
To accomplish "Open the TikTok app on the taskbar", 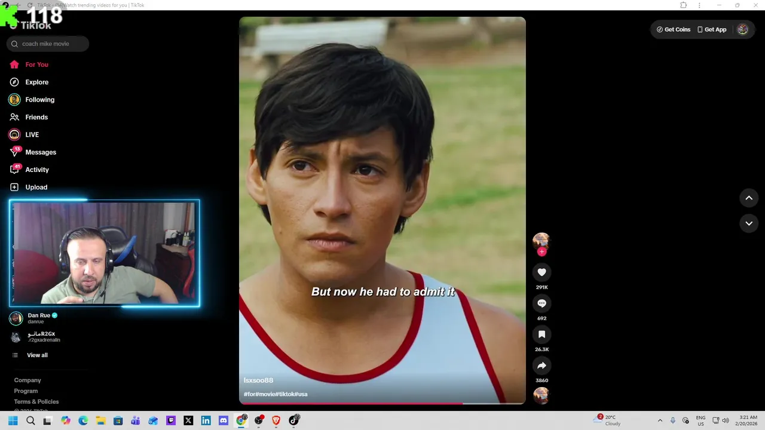I will (293, 420).
